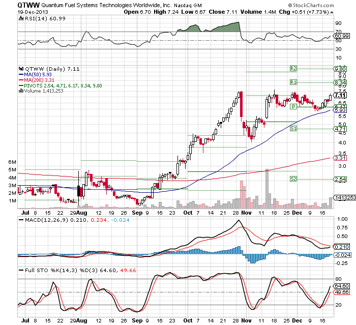Click the 49.66 stochastic value tag
This screenshot has width=356, height=325.
point(342,292)
